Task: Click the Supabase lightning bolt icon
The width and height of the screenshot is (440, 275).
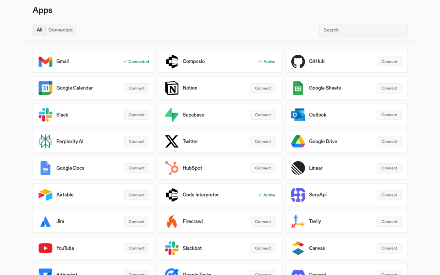Action: [172, 115]
